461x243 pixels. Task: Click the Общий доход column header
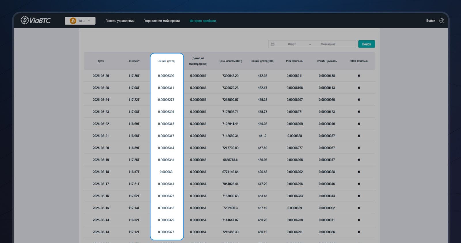pyautogui.click(x=166, y=61)
